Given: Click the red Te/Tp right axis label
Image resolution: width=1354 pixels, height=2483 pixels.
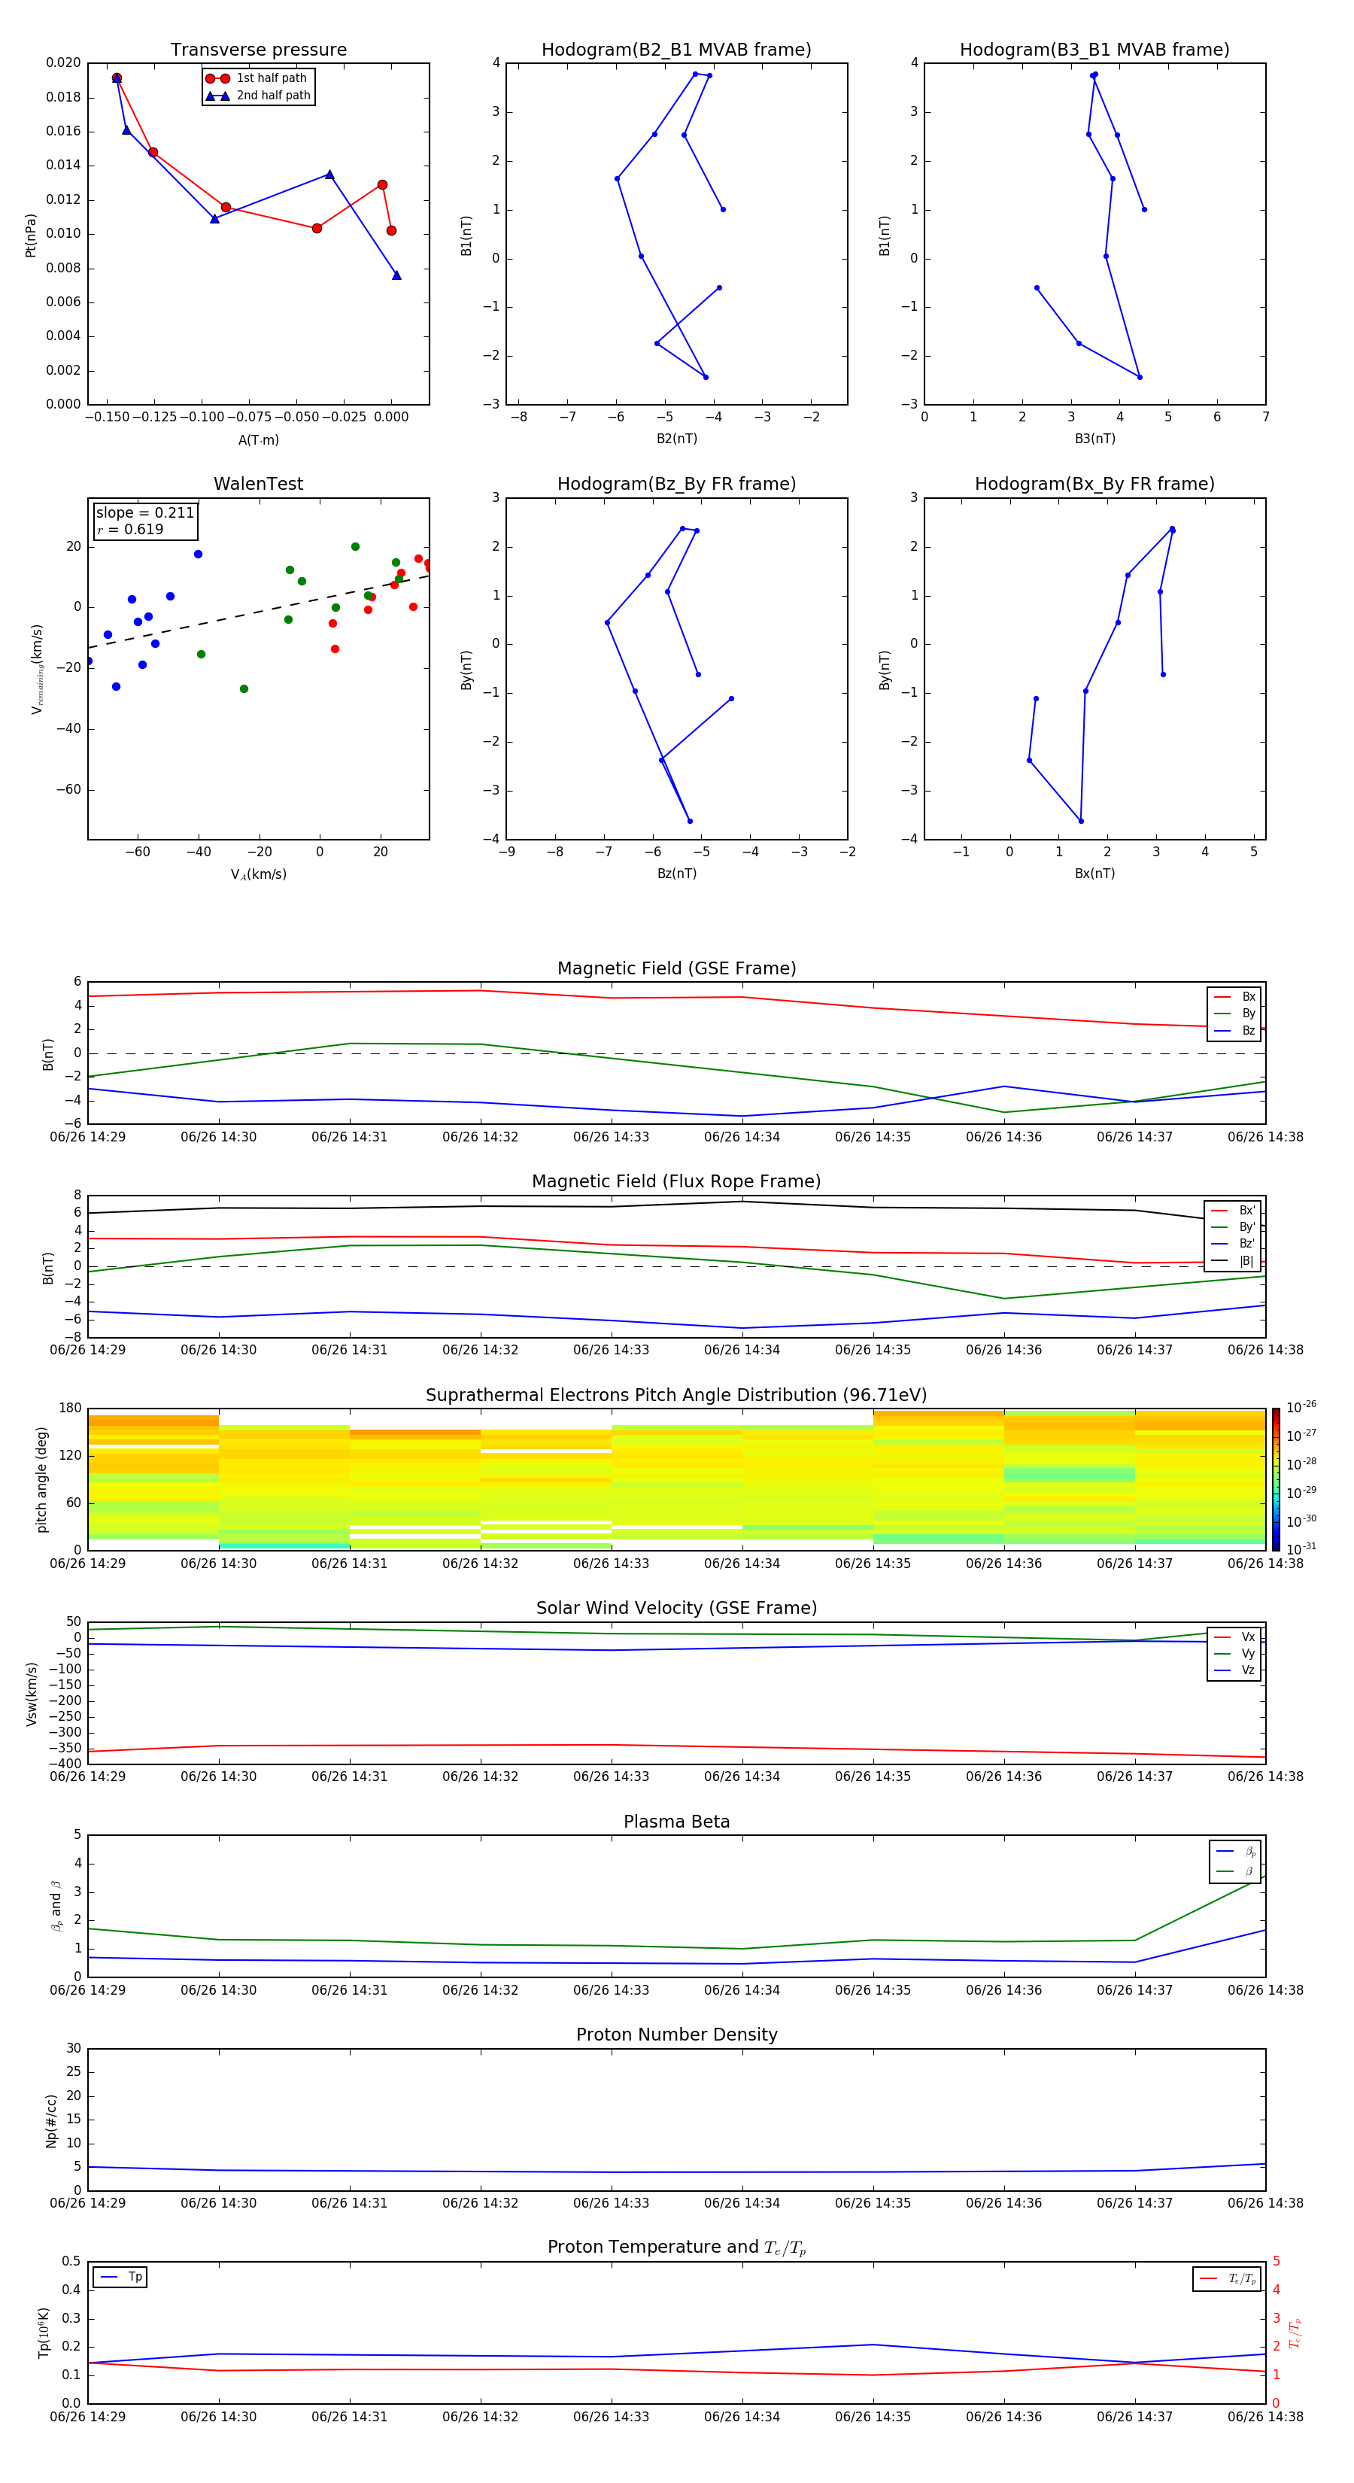Looking at the screenshot, I should [1295, 2333].
